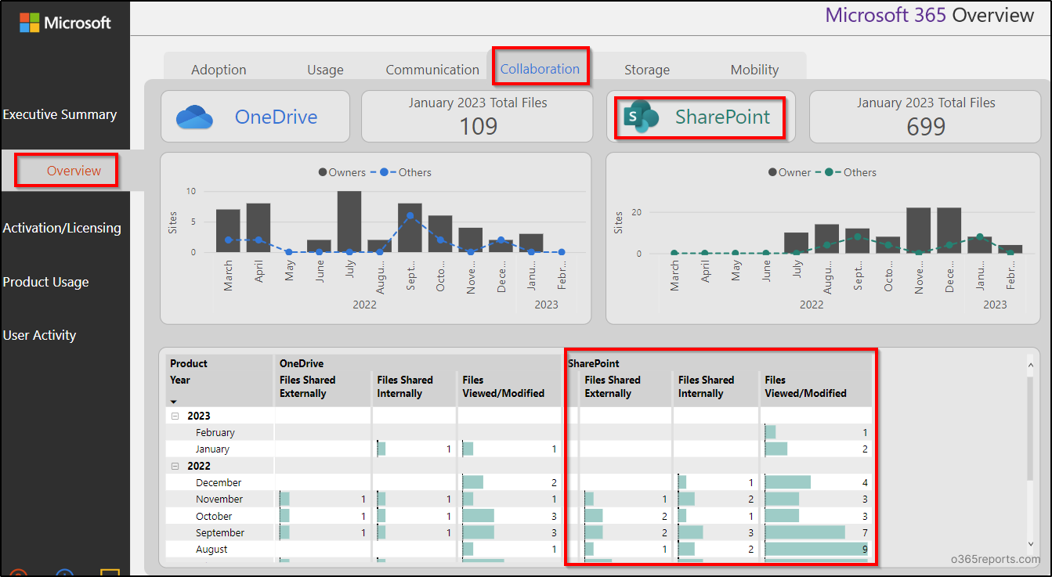Screen dimensions: 1052x577
Task: Click SharePoint September Files Viewed/Modified value 7
Action: point(865,533)
